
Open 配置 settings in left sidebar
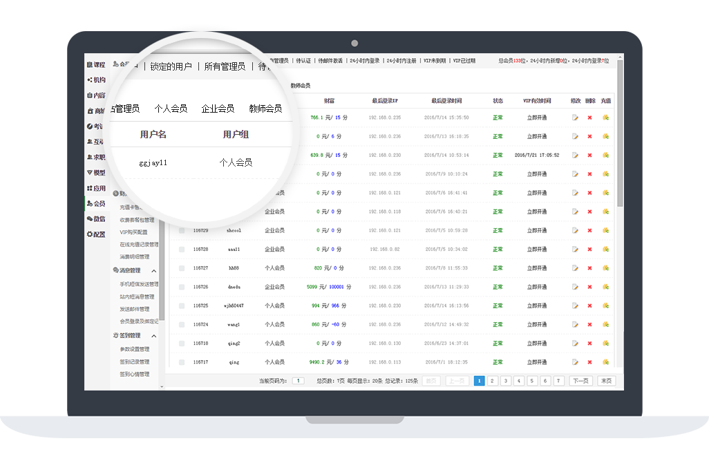(96, 234)
